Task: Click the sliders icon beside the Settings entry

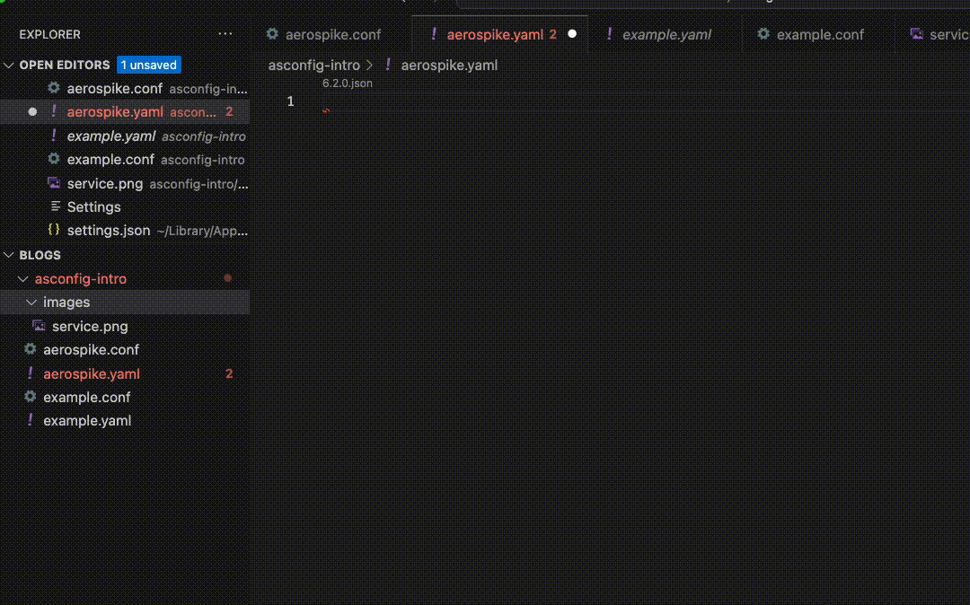Action: [54, 206]
